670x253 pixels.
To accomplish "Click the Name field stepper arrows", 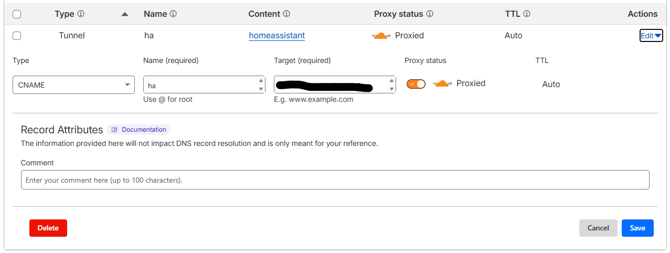I will pyautogui.click(x=261, y=85).
